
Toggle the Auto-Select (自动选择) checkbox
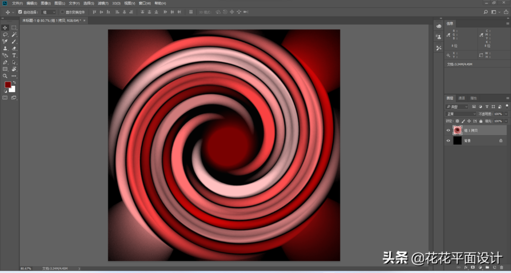20,12
